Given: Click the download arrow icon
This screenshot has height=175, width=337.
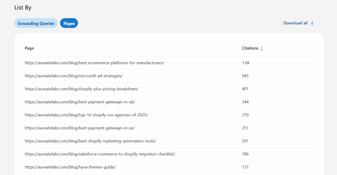Looking at the screenshot, I should tap(312, 23).
